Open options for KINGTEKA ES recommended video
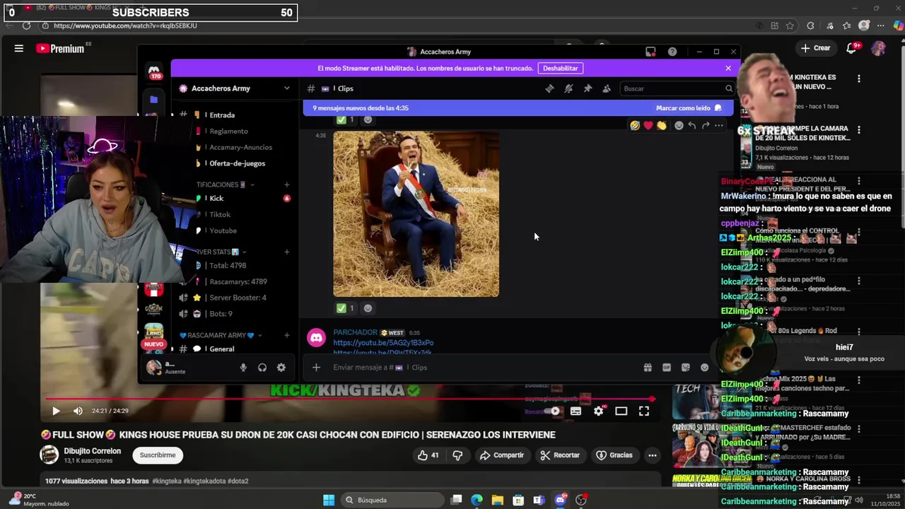Screen dimensions: 905x509 (x=859, y=78)
